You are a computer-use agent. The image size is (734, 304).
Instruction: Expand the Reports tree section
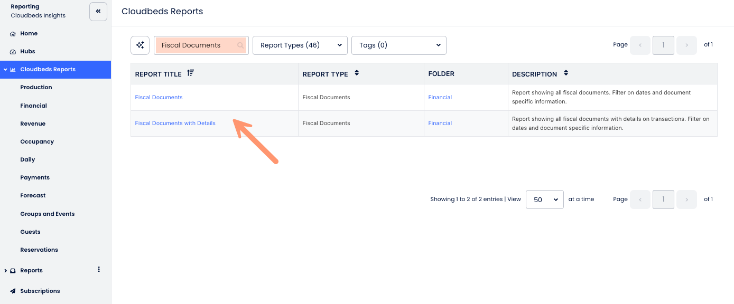point(5,271)
